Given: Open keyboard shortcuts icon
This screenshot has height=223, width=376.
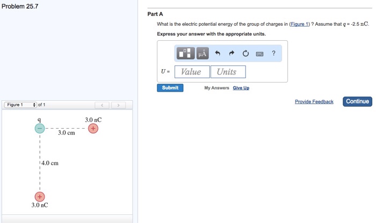Looking at the screenshot, I should coord(259,54).
